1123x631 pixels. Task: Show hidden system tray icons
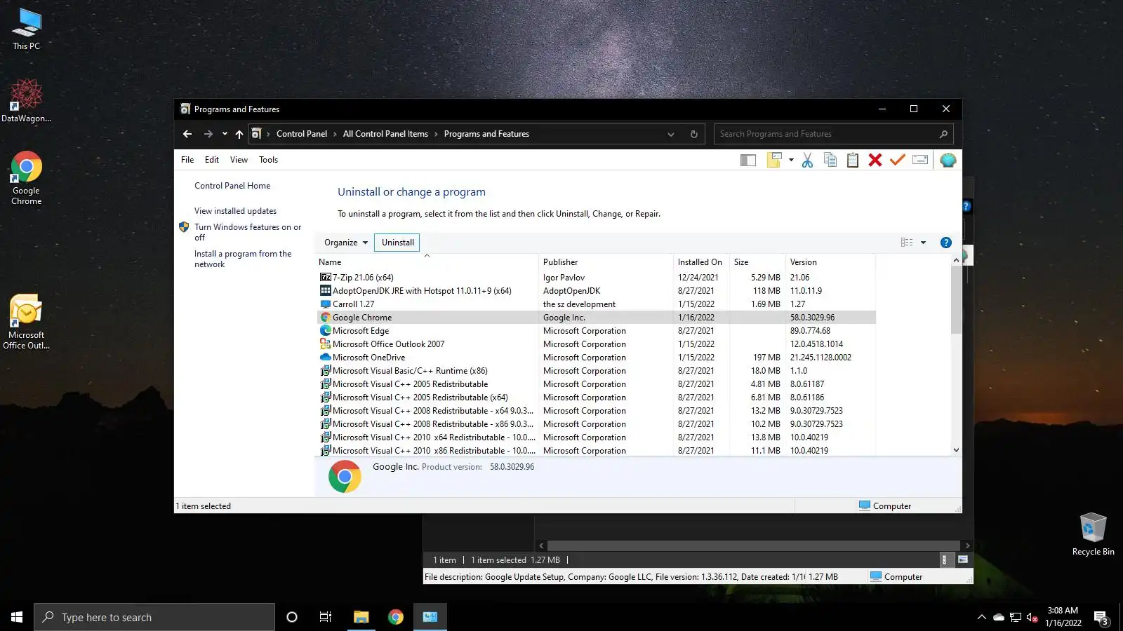[981, 617]
